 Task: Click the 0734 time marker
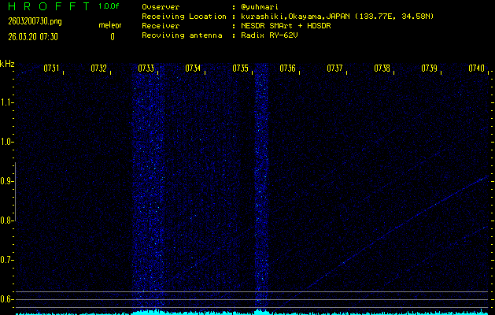[x=193, y=69]
